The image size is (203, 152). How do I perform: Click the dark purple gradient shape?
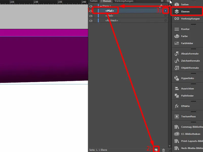[x=44, y=58]
